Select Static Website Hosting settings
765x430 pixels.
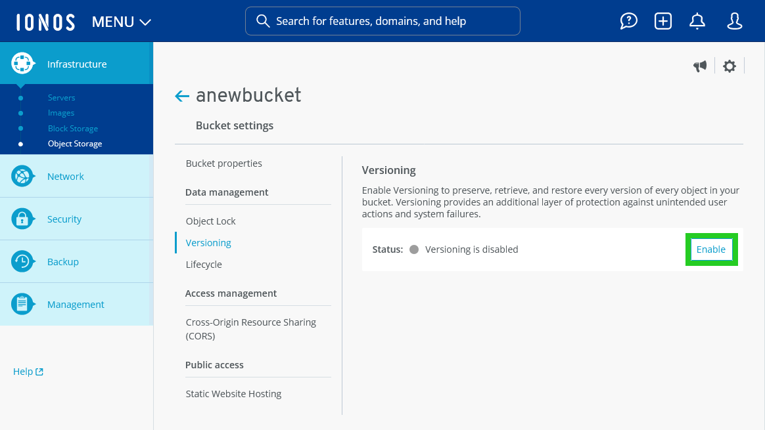point(233,393)
